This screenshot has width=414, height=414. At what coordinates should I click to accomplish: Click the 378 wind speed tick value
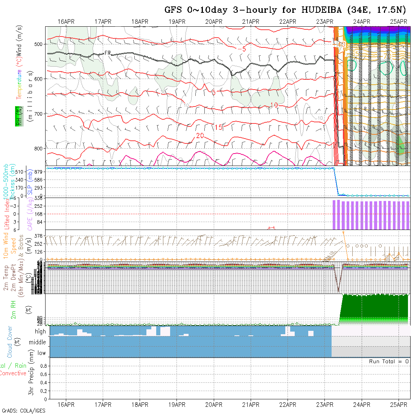tap(38, 236)
